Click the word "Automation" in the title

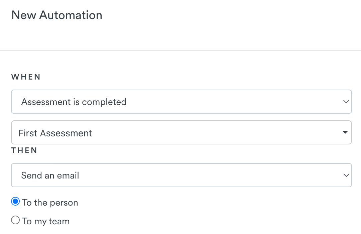pos(71,15)
